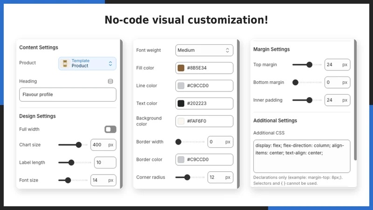Click the Margin Settings heading text
Viewport: 373px width, 210px height.
271,49
